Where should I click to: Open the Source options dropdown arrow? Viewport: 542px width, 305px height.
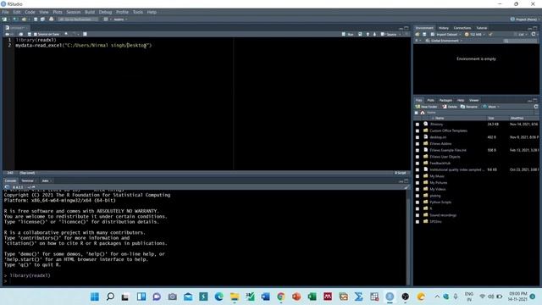tap(400, 34)
